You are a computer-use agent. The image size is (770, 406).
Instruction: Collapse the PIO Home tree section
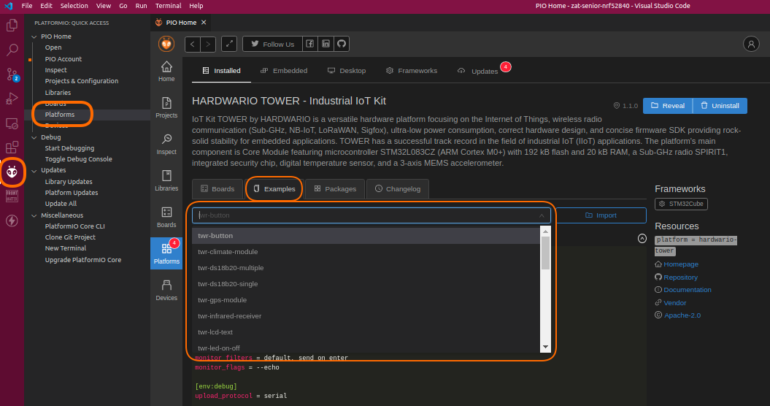coord(34,37)
